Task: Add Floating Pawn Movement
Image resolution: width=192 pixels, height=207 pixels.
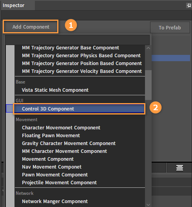Action: click(51, 136)
